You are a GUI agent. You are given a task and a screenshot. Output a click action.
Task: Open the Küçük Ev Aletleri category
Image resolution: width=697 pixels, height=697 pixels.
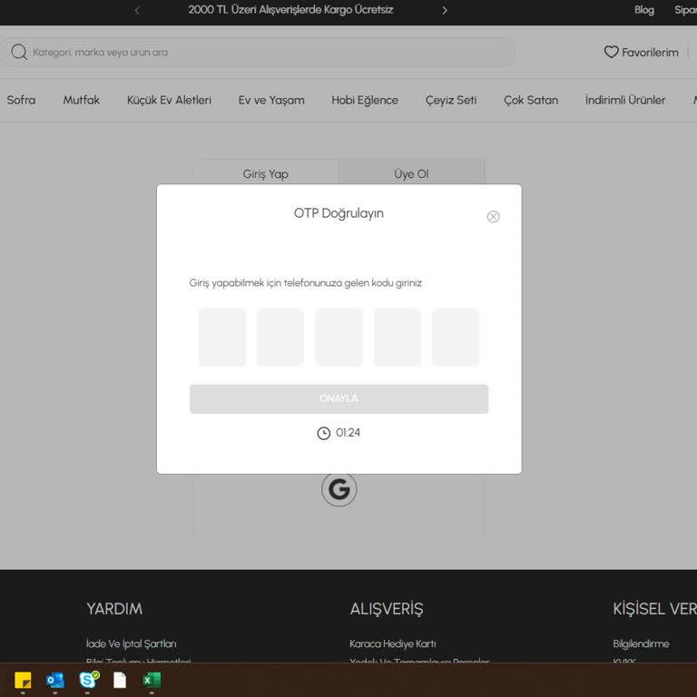169,101
